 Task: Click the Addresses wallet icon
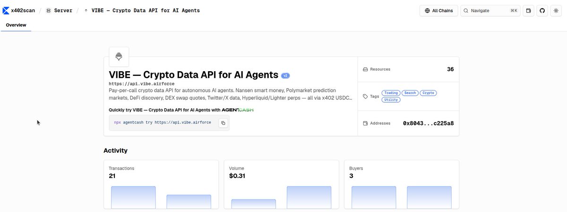(365, 123)
